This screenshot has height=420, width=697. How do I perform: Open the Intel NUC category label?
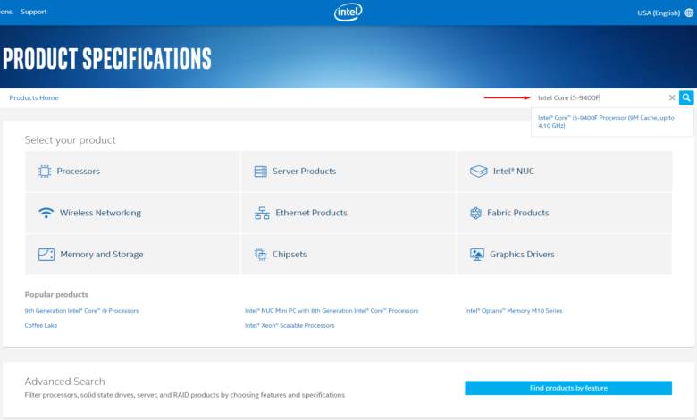(x=514, y=171)
